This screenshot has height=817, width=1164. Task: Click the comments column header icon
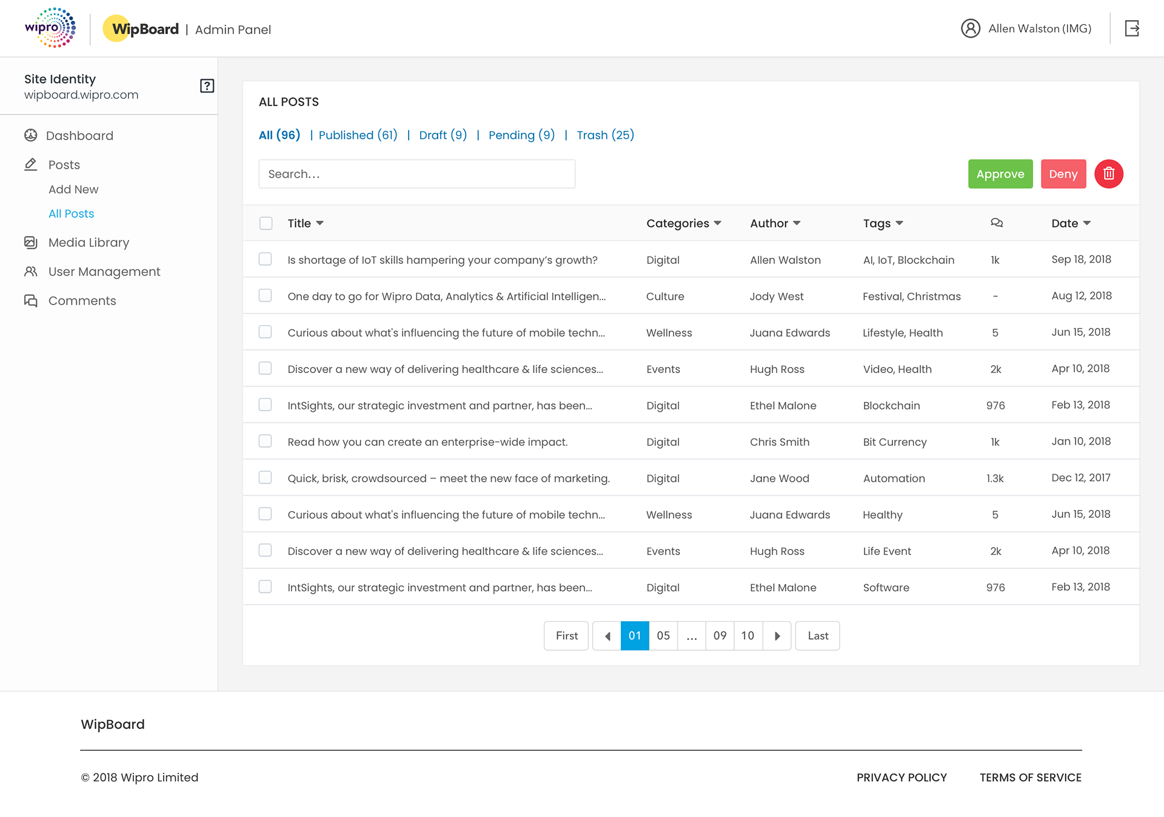[x=996, y=223]
